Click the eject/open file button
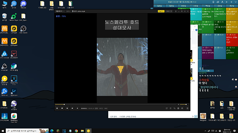The height and width of the screenshot is (133, 238). point(77,108)
